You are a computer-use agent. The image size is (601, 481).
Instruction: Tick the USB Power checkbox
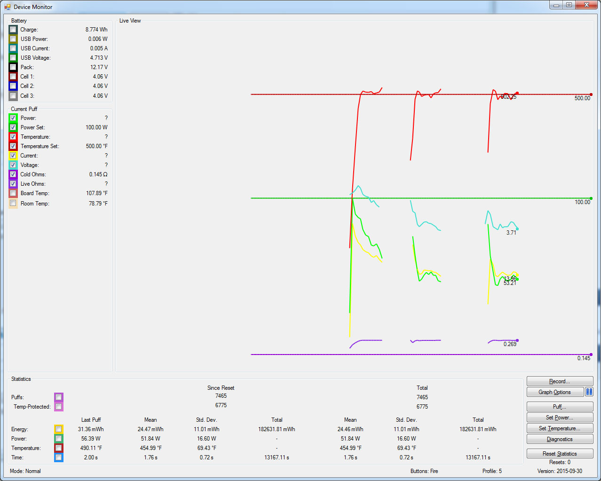(13, 39)
